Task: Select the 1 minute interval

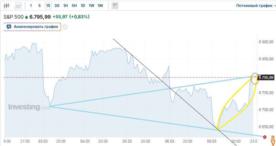Action: click(31, 6)
